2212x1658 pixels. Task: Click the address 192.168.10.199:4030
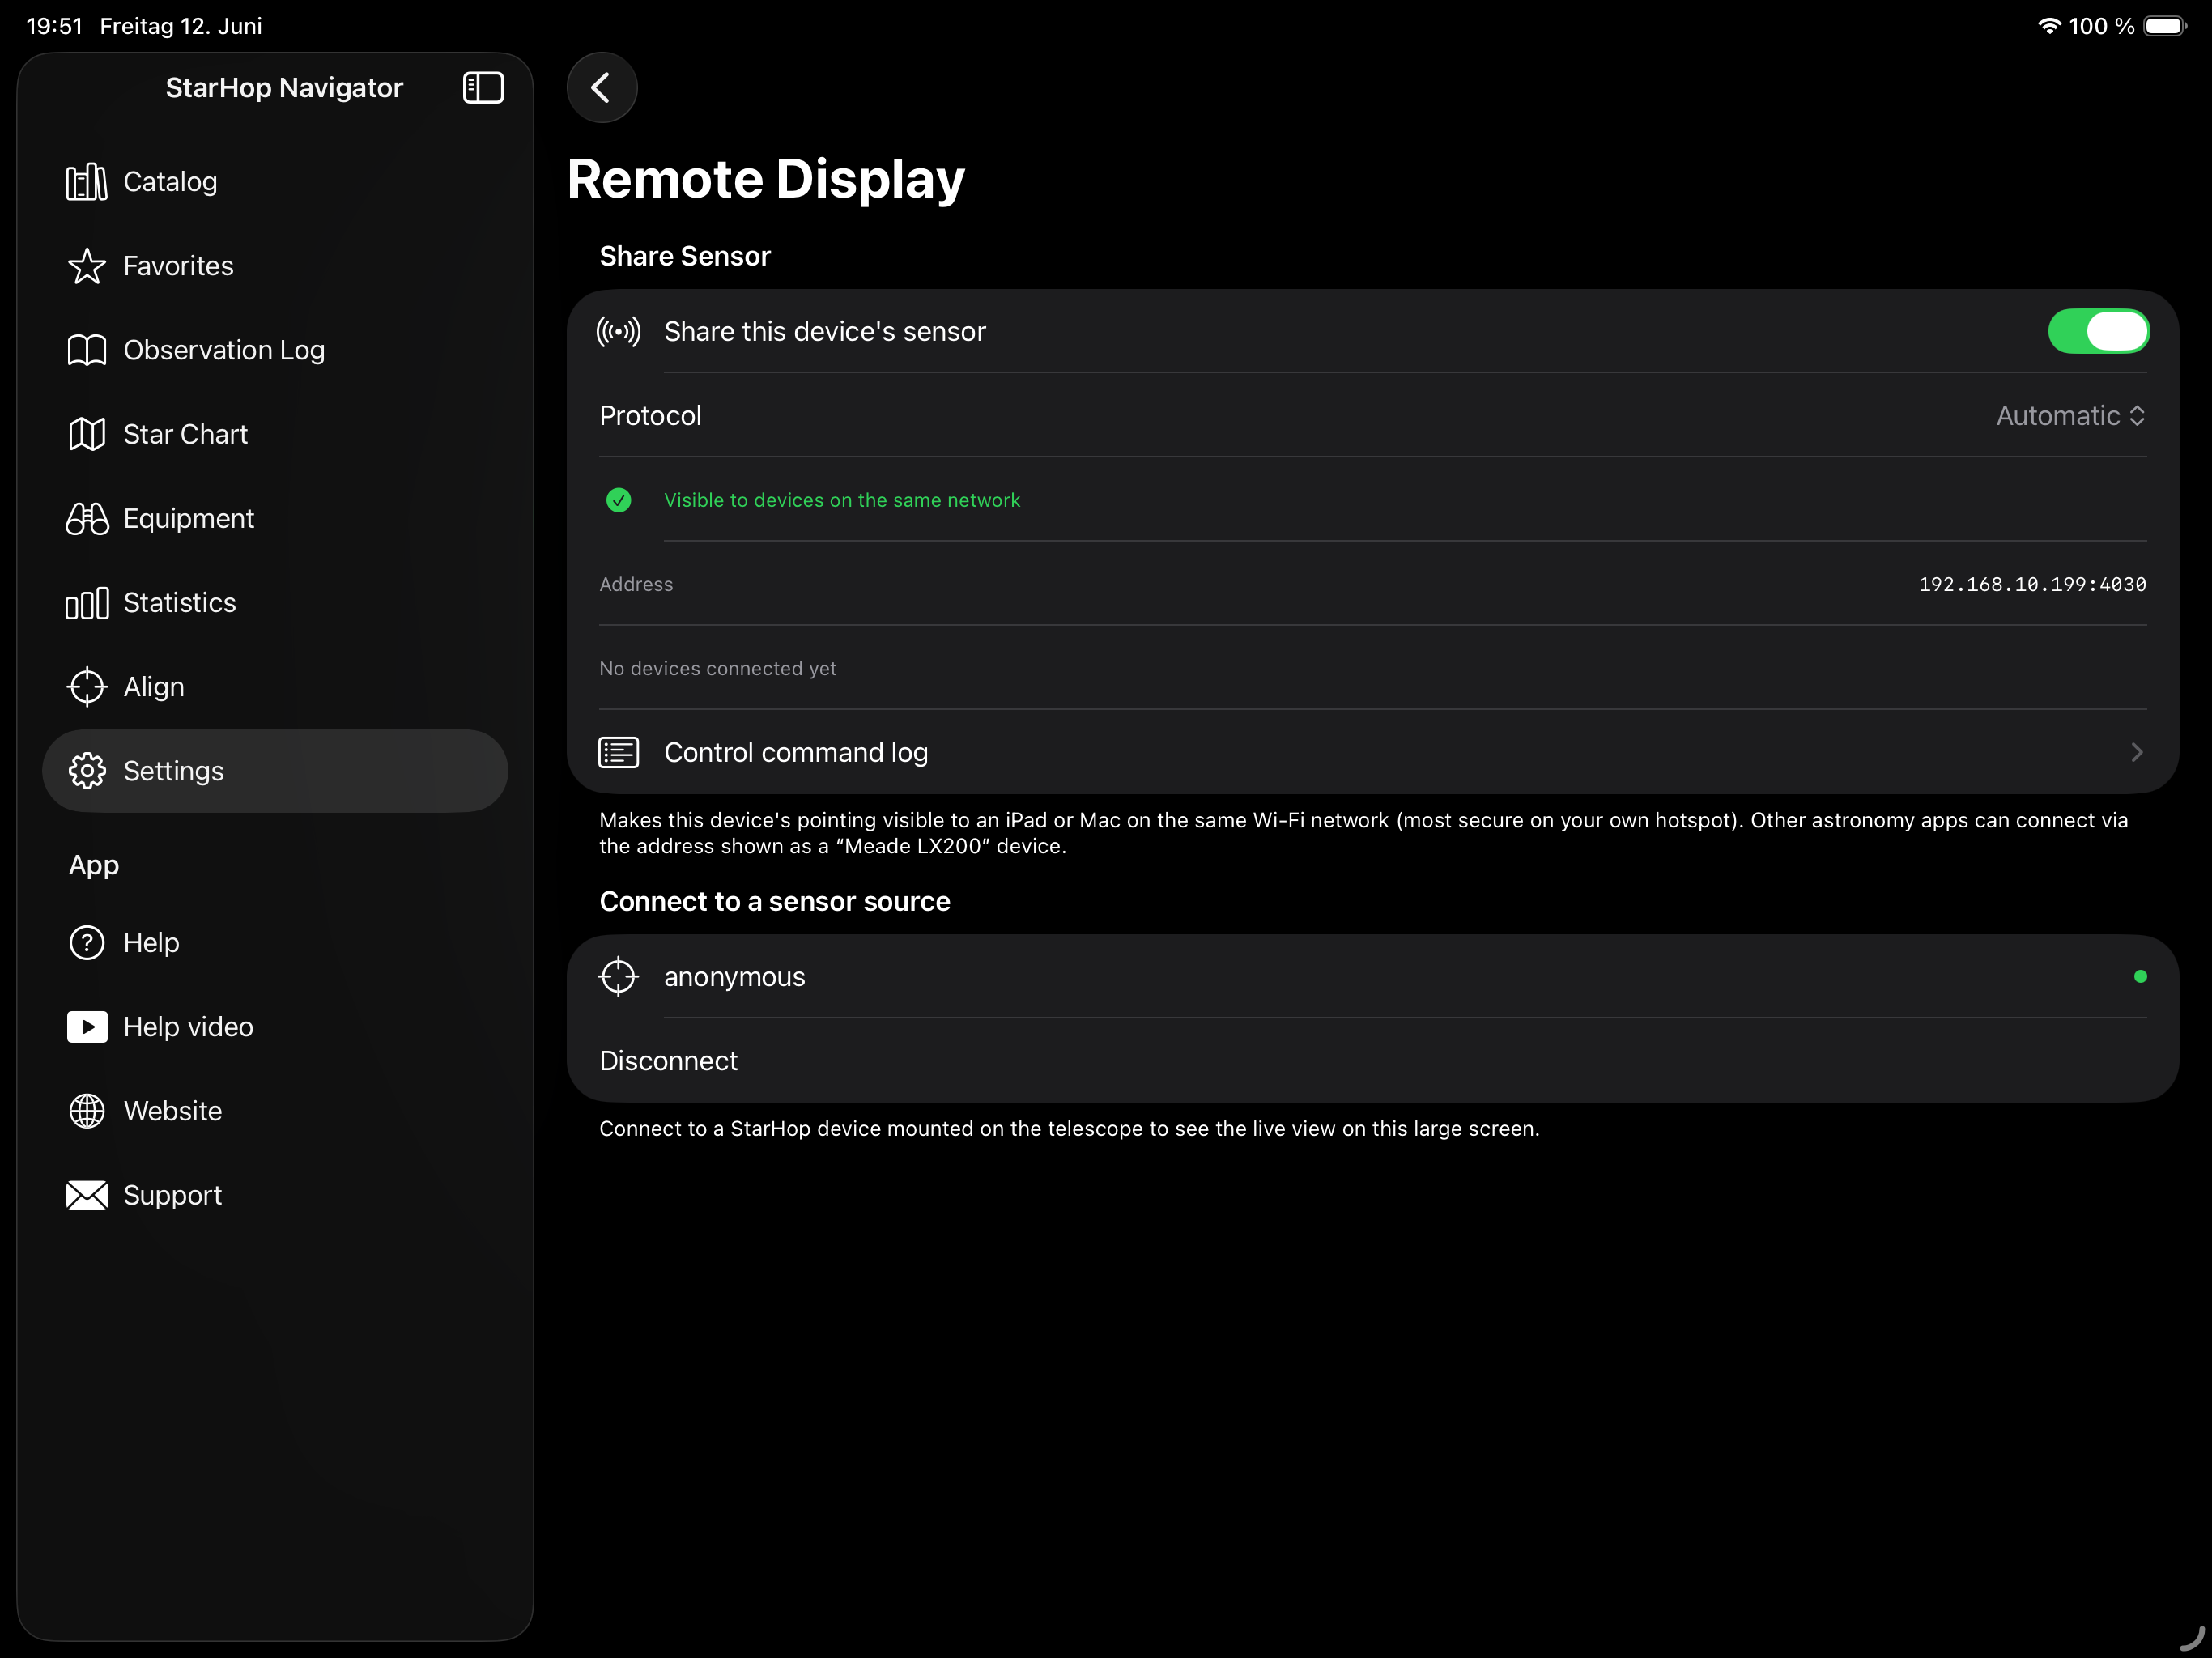click(2031, 584)
